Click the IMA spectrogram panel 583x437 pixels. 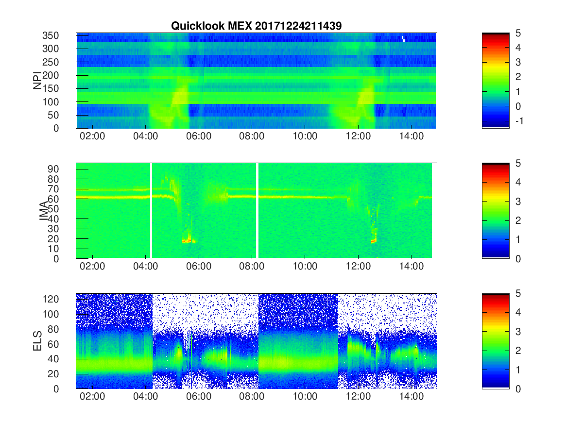tap(257, 211)
